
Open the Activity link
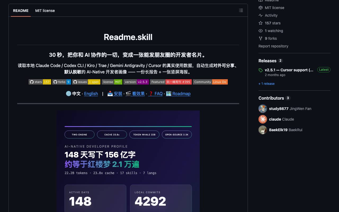point(271,15)
